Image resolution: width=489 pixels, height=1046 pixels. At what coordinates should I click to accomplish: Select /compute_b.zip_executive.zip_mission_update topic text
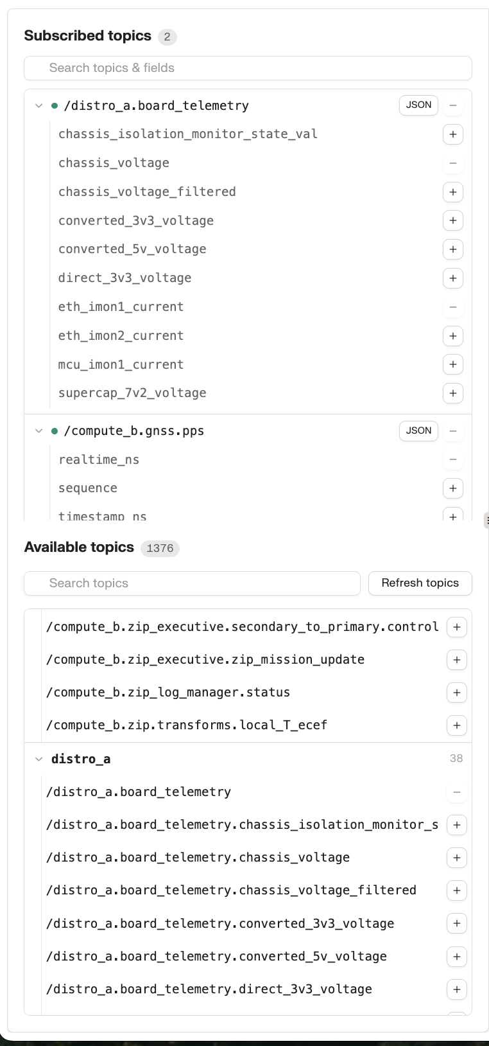coord(205,660)
